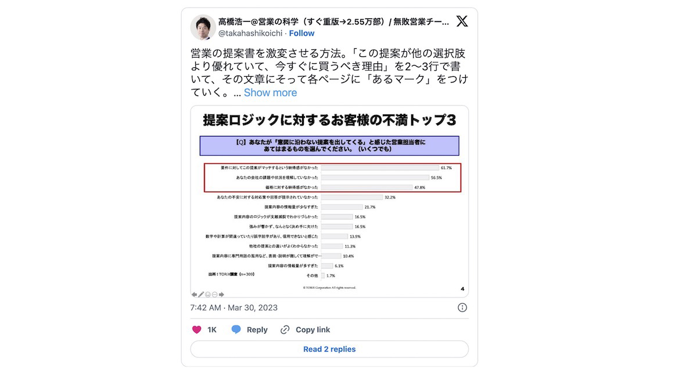Screen dimensions: 697x373
Task: Open the author's profile picture
Action: [203, 27]
